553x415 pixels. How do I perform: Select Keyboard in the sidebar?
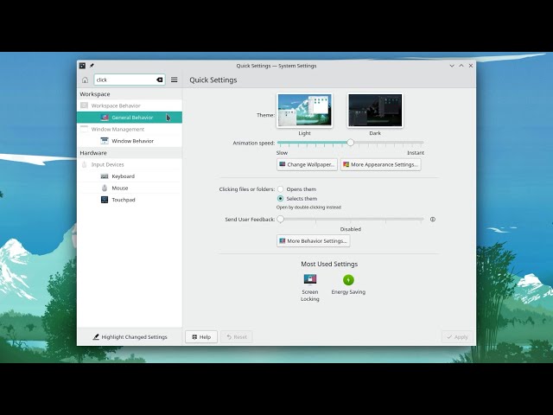(123, 176)
